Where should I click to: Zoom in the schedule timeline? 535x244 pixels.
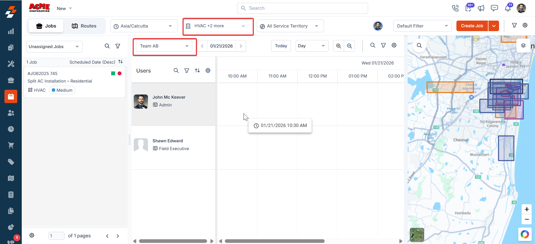pyautogui.click(x=339, y=46)
